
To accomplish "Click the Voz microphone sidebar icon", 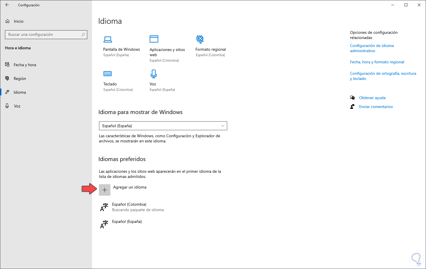I will 7,106.
